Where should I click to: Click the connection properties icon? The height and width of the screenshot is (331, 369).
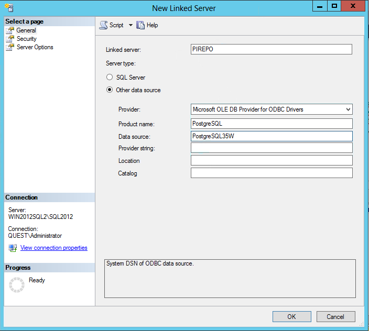pos(13,248)
